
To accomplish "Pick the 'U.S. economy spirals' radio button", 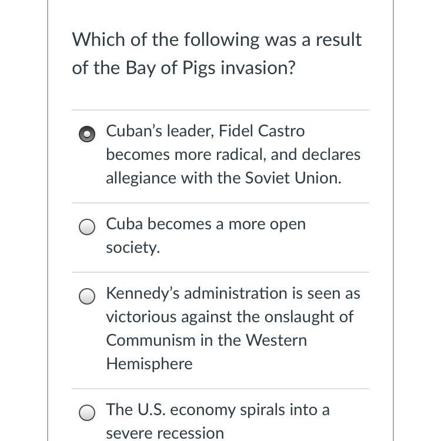I will click(87, 413).
